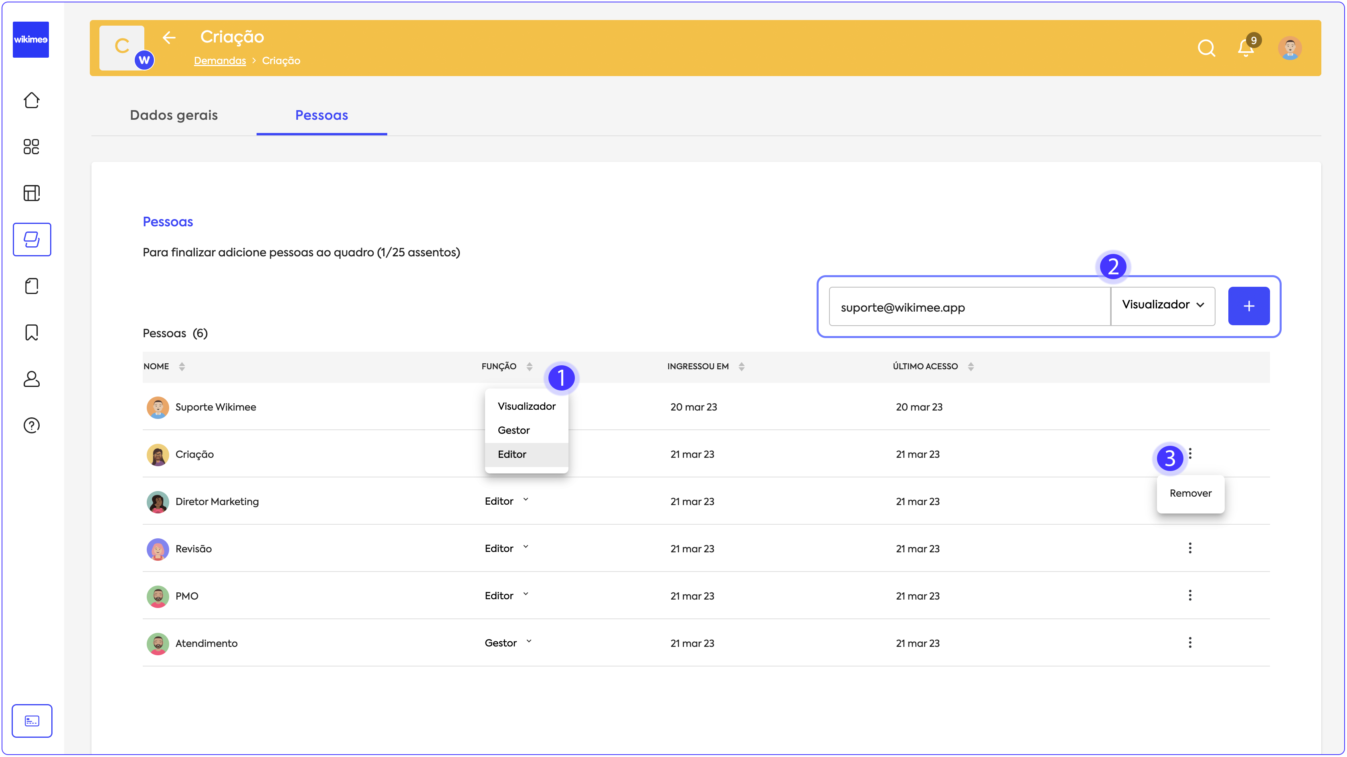The width and height of the screenshot is (1347, 757).
Task: Open three-dot menu for Atendimento row
Action: pyautogui.click(x=1189, y=642)
